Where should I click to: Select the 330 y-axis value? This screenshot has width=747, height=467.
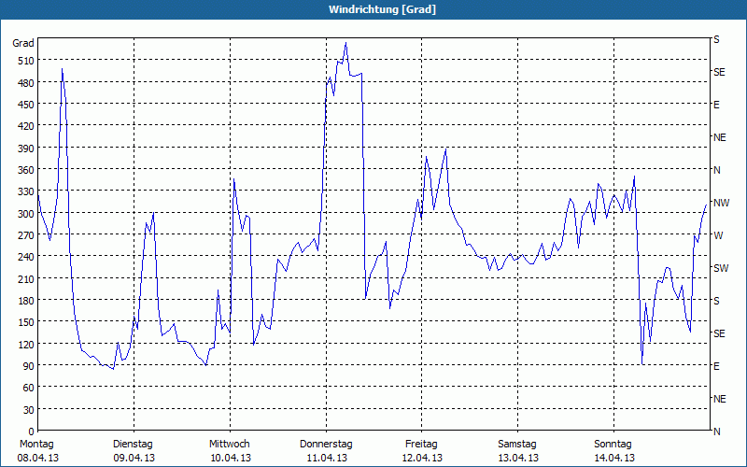(26, 191)
